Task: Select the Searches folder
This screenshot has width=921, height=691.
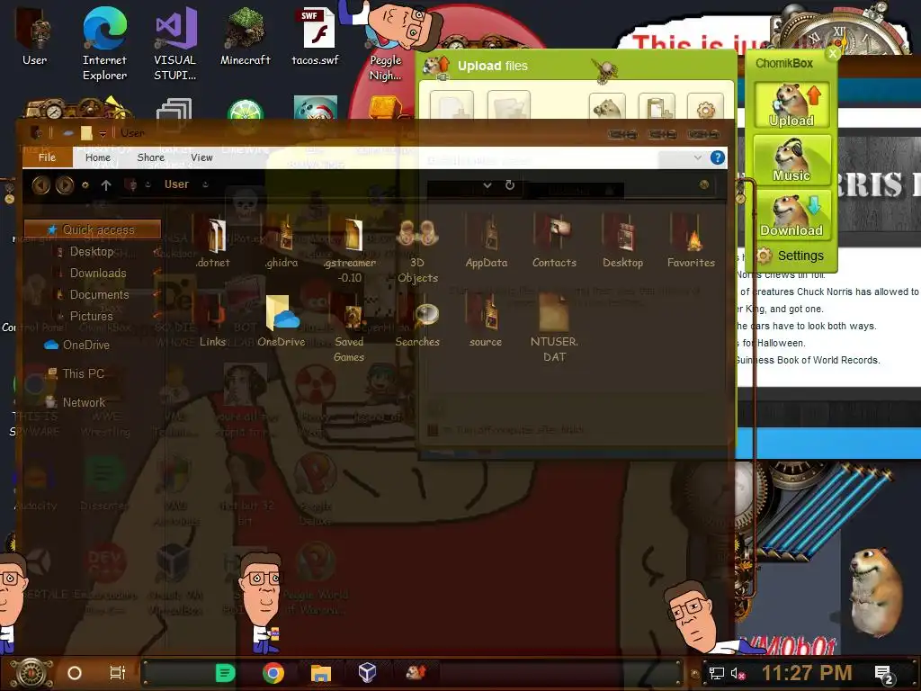Action: pos(417,322)
